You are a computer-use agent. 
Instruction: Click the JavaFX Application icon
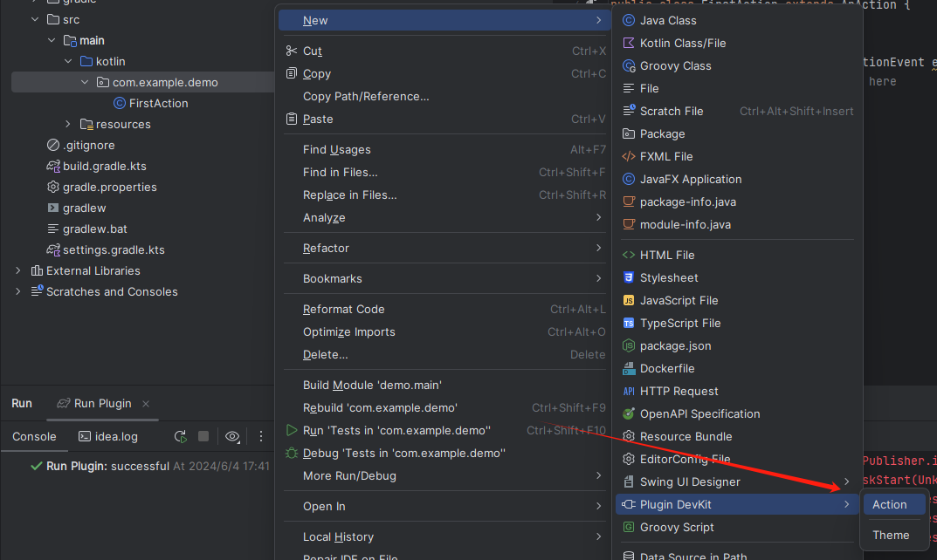(x=628, y=179)
